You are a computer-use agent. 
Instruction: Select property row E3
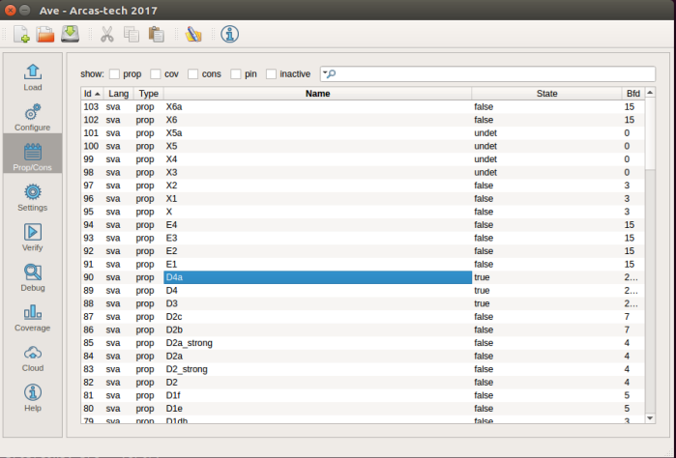[x=363, y=239]
